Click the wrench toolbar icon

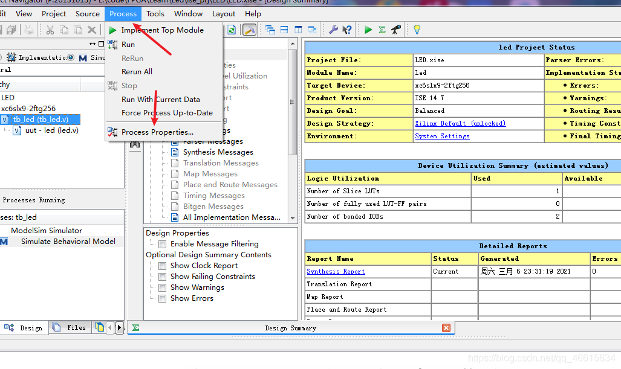pyautogui.click(x=333, y=30)
